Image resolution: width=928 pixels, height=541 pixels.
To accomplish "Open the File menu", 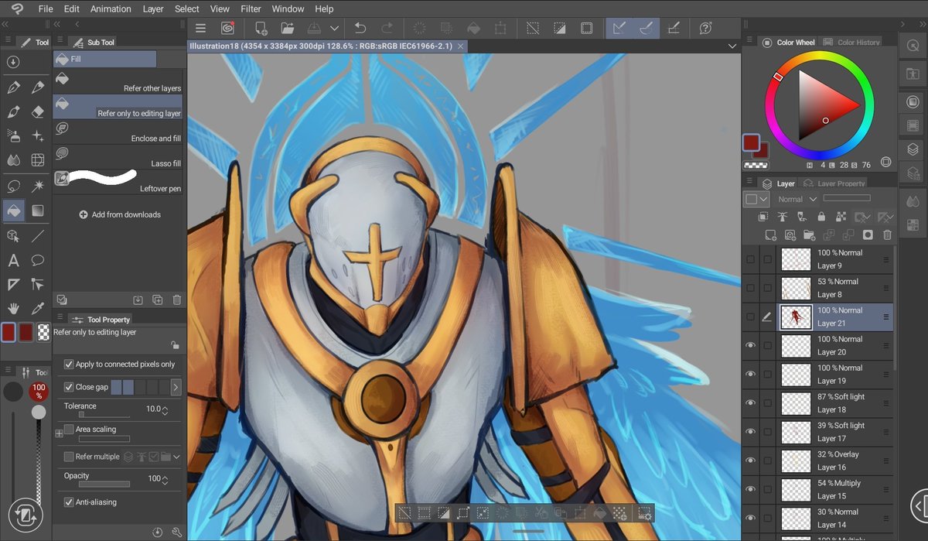I will [46, 9].
